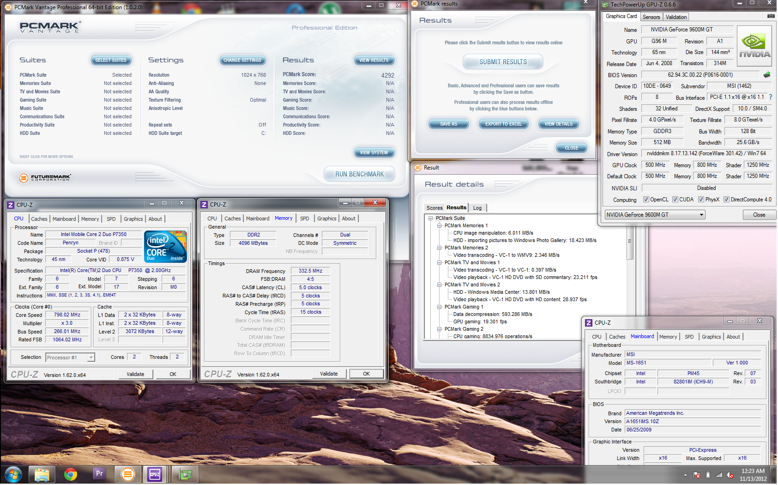Click the VIEW SYSTEM button
Screen dimensions: 778x485
point(374,153)
